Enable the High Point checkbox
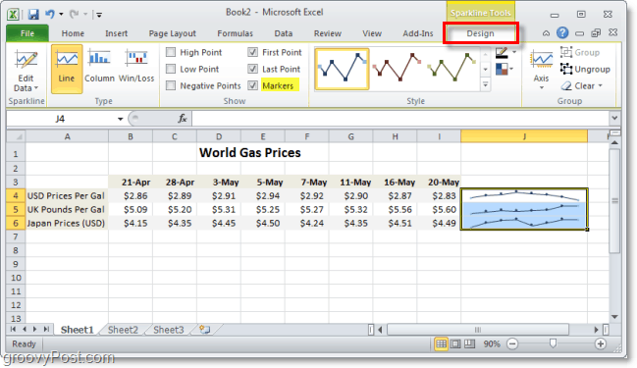The height and width of the screenshot is (368, 637). pyautogui.click(x=171, y=52)
